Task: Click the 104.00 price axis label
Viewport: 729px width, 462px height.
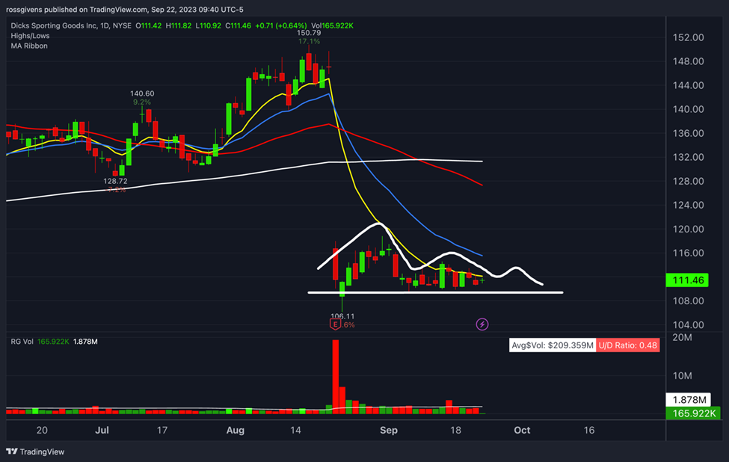Action: (688, 325)
